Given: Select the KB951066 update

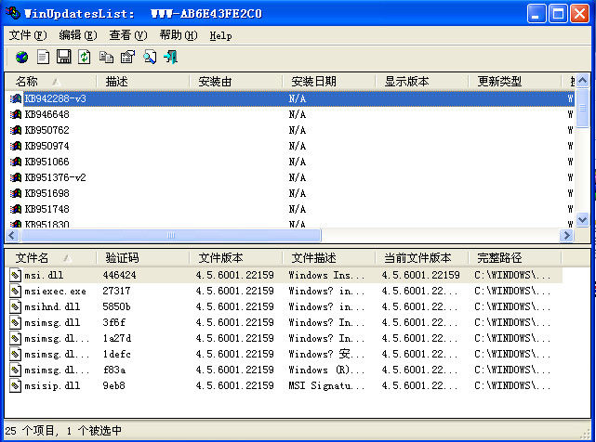Looking at the screenshot, I should tap(290, 162).
